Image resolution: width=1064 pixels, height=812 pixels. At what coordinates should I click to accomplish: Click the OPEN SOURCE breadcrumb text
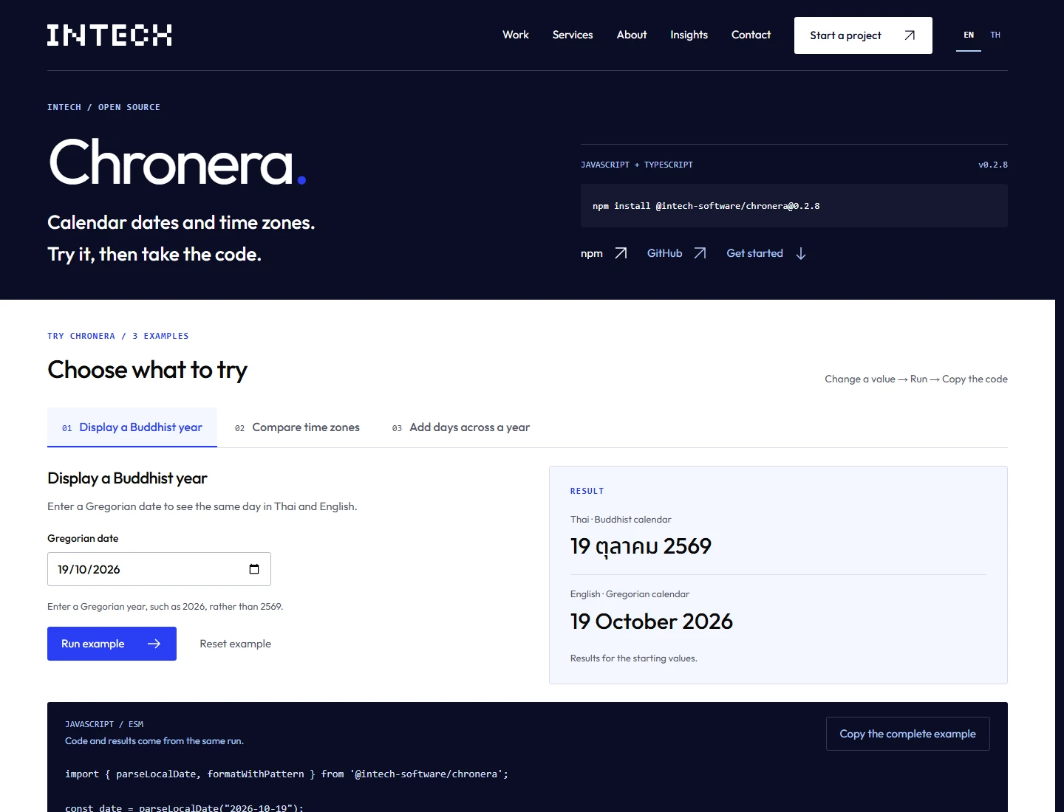pos(129,107)
